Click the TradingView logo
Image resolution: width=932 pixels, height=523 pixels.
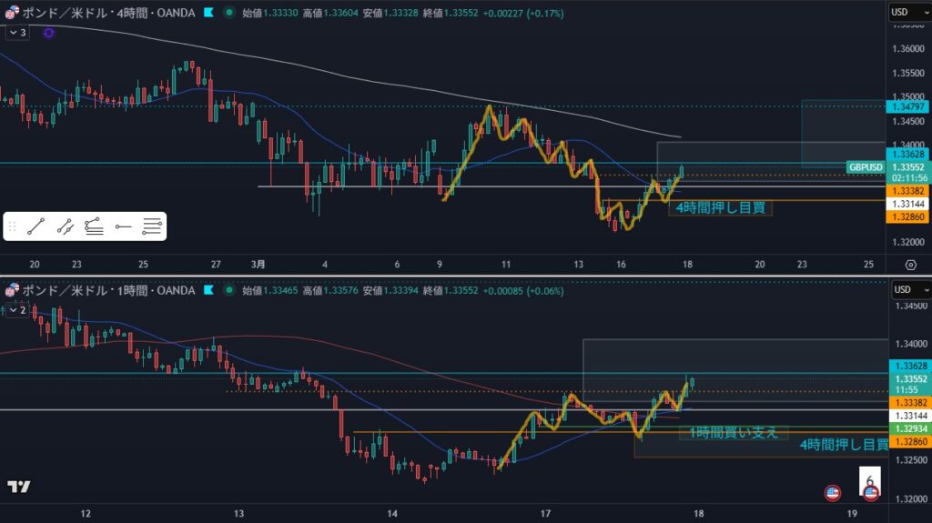click(18, 487)
